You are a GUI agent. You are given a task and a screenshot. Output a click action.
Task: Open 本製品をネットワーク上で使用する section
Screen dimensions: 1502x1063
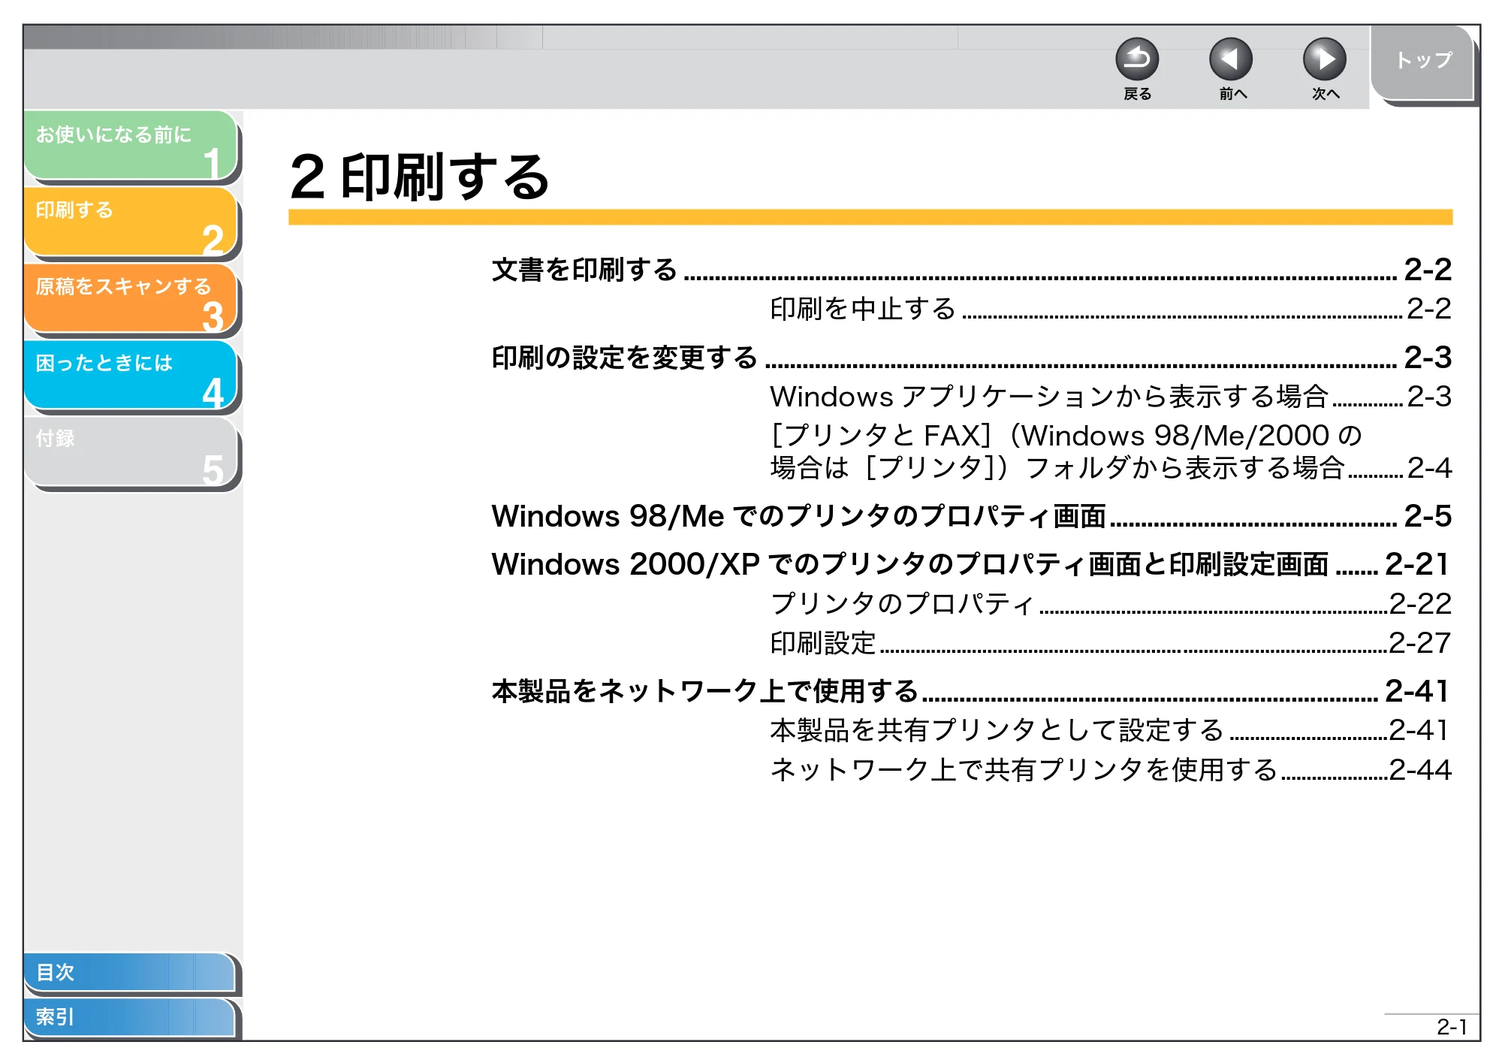pyautogui.click(x=971, y=691)
